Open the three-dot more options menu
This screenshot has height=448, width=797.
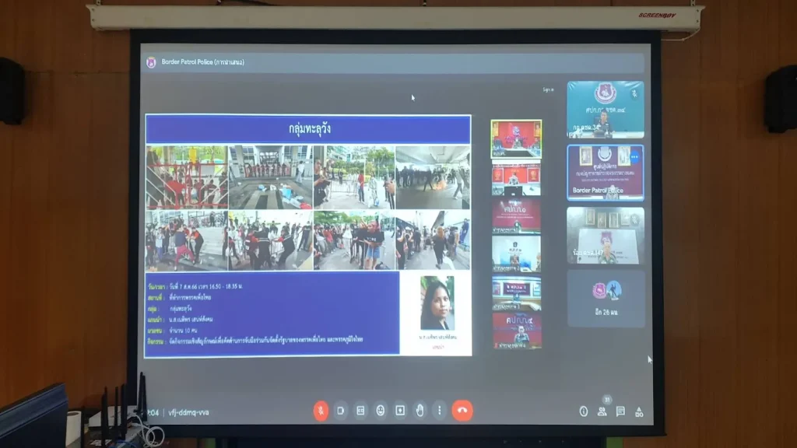click(439, 411)
